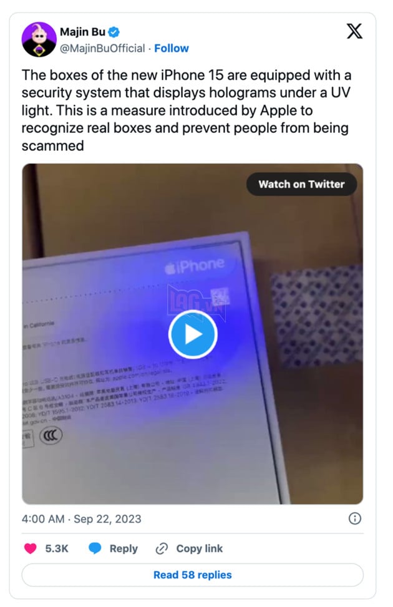393x607 pixels.
Task: Click the blue verified badge
Action: 114,32
